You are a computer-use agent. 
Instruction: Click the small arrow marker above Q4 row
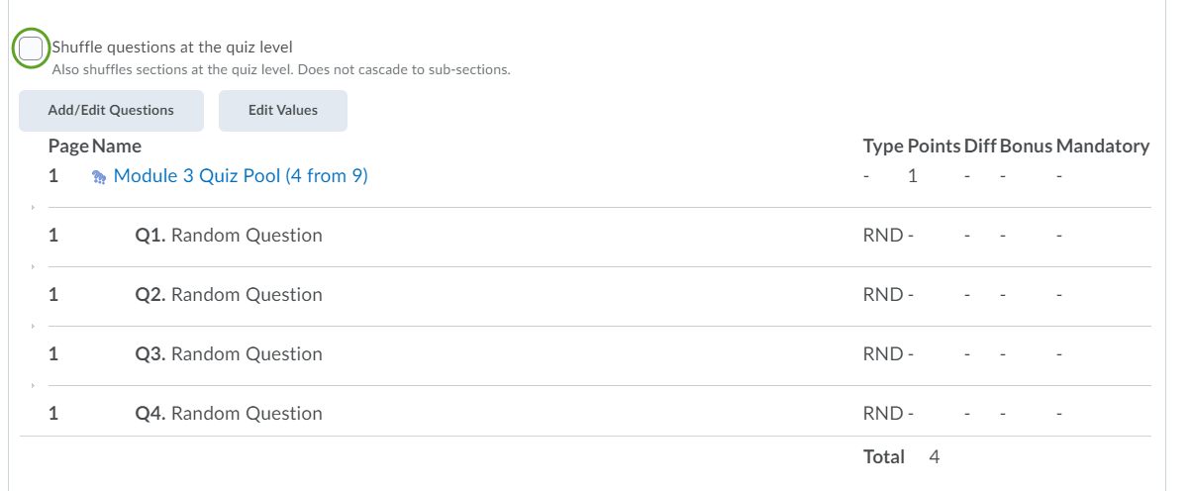click(x=33, y=385)
